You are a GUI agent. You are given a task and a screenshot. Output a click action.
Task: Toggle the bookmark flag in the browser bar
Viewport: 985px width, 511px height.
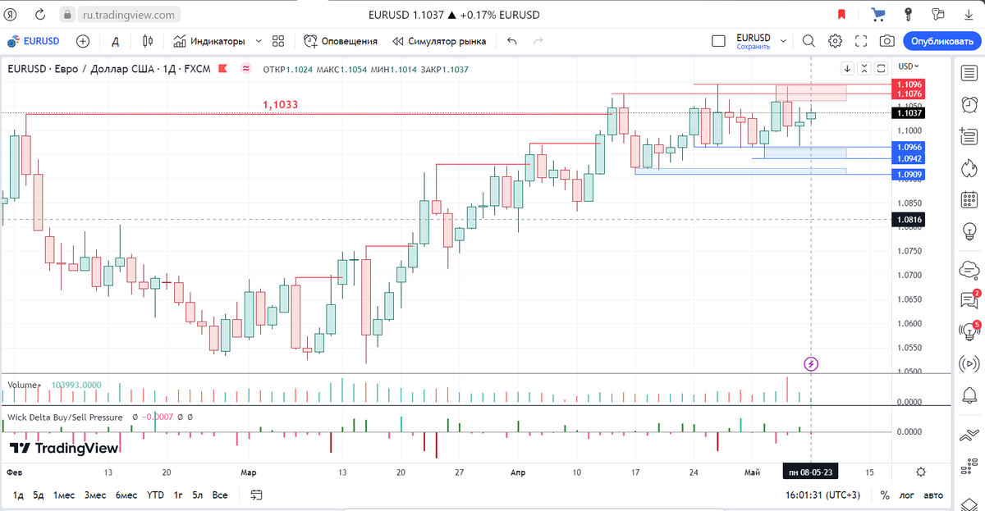pyautogui.click(x=842, y=14)
